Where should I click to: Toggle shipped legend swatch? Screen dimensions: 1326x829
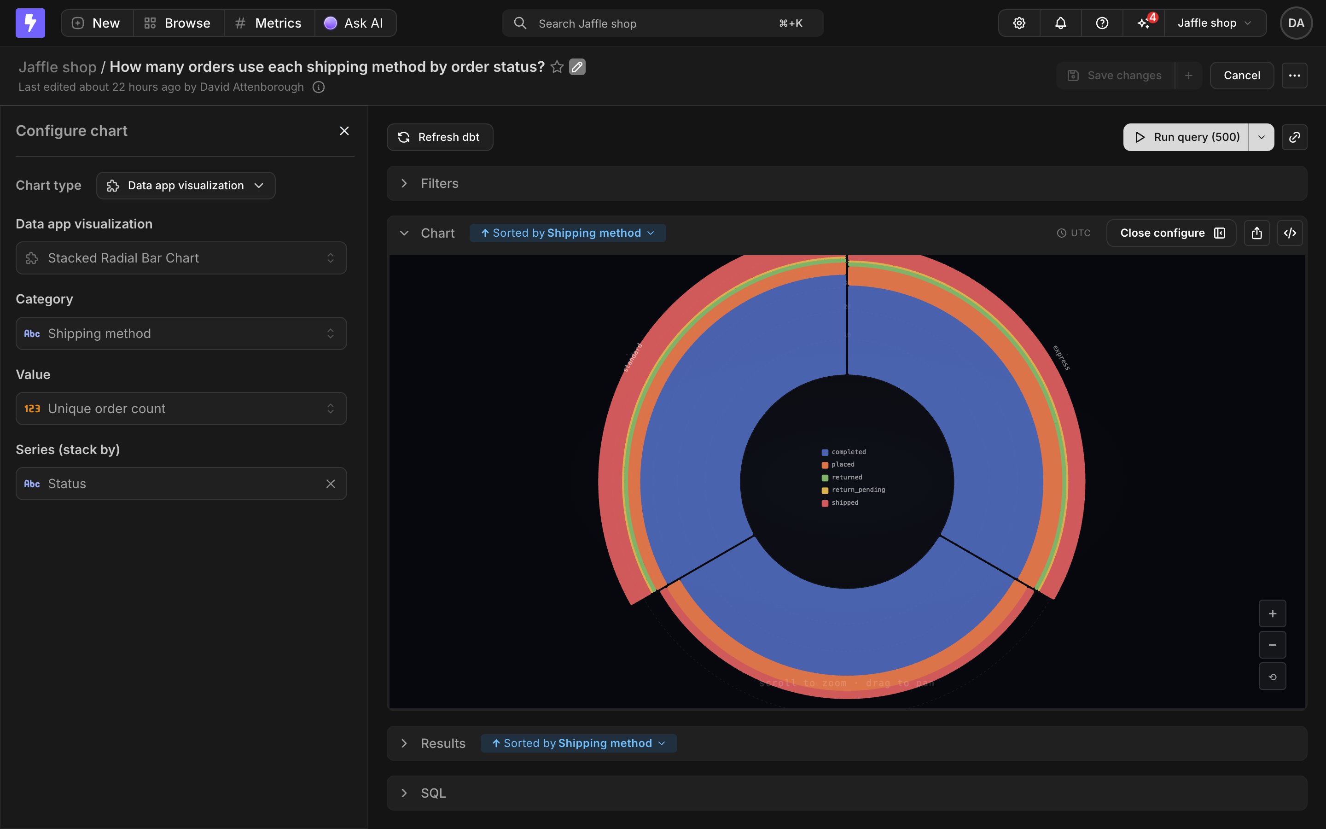coord(825,503)
